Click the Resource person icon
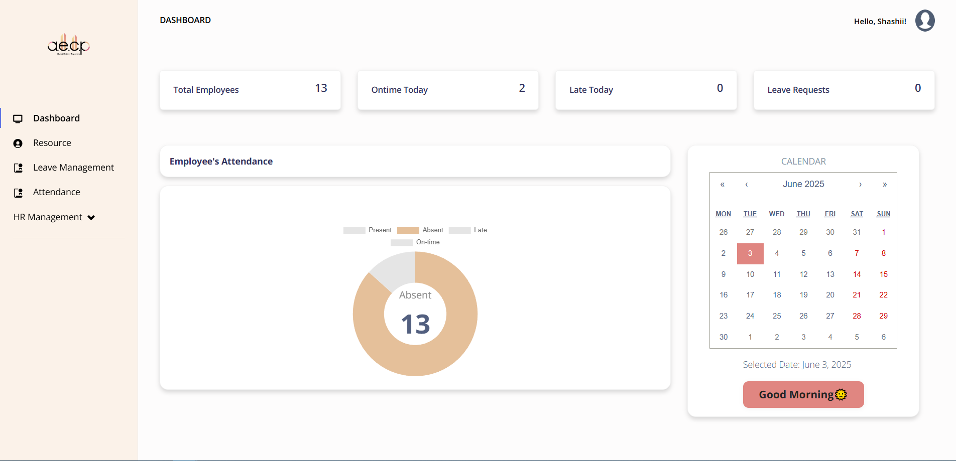Image resolution: width=956 pixels, height=461 pixels. pos(18,143)
